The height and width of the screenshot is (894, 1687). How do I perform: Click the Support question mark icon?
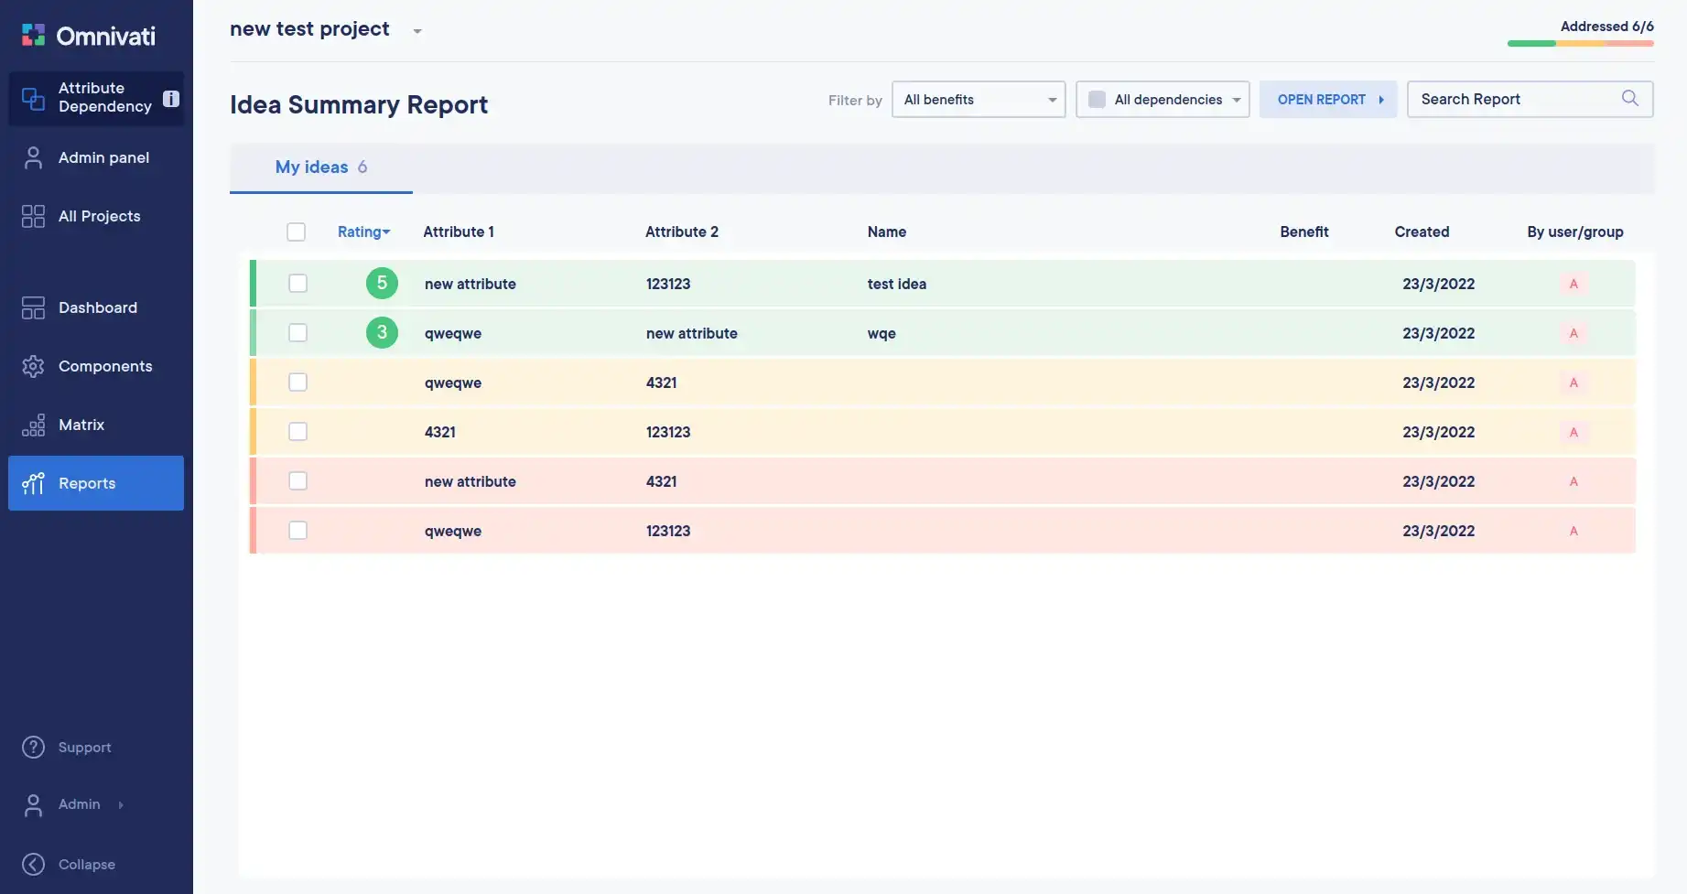tap(33, 748)
